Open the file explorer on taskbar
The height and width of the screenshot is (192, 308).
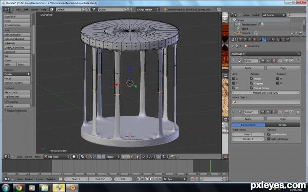point(45,188)
